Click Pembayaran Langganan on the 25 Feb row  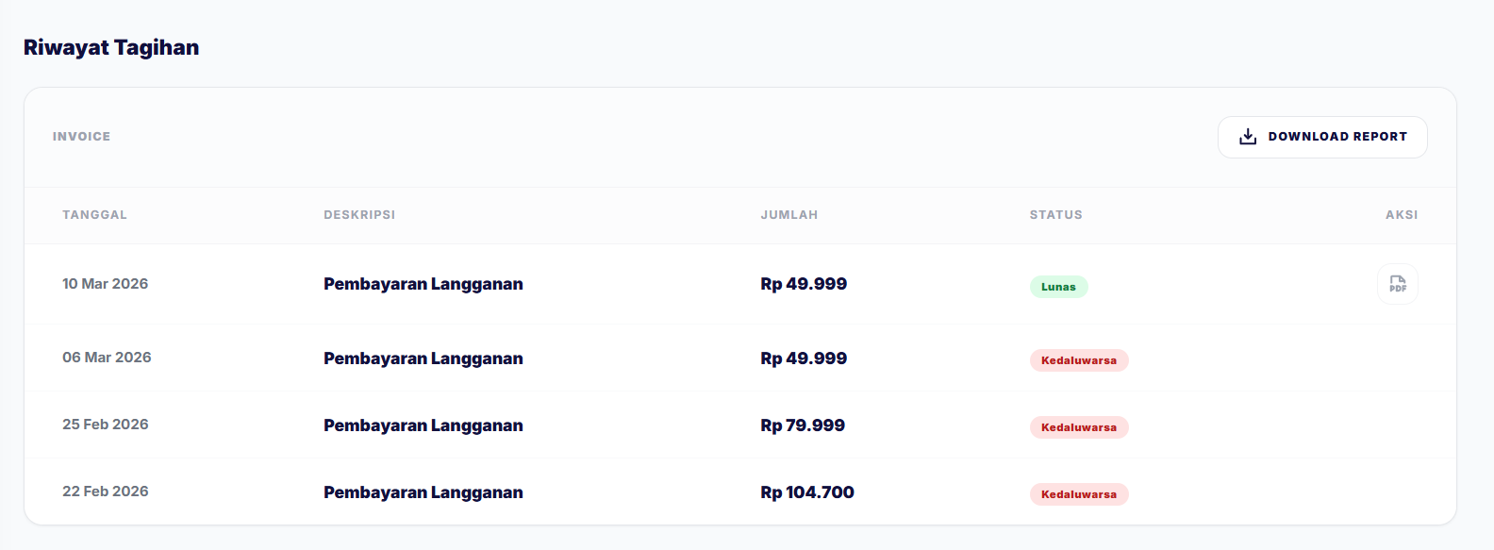tap(423, 425)
